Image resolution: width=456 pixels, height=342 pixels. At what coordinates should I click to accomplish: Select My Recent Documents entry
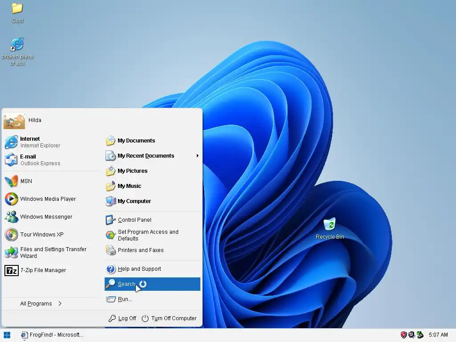(152, 155)
